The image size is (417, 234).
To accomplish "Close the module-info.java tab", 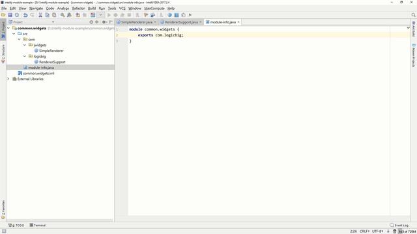I will 238,22.
